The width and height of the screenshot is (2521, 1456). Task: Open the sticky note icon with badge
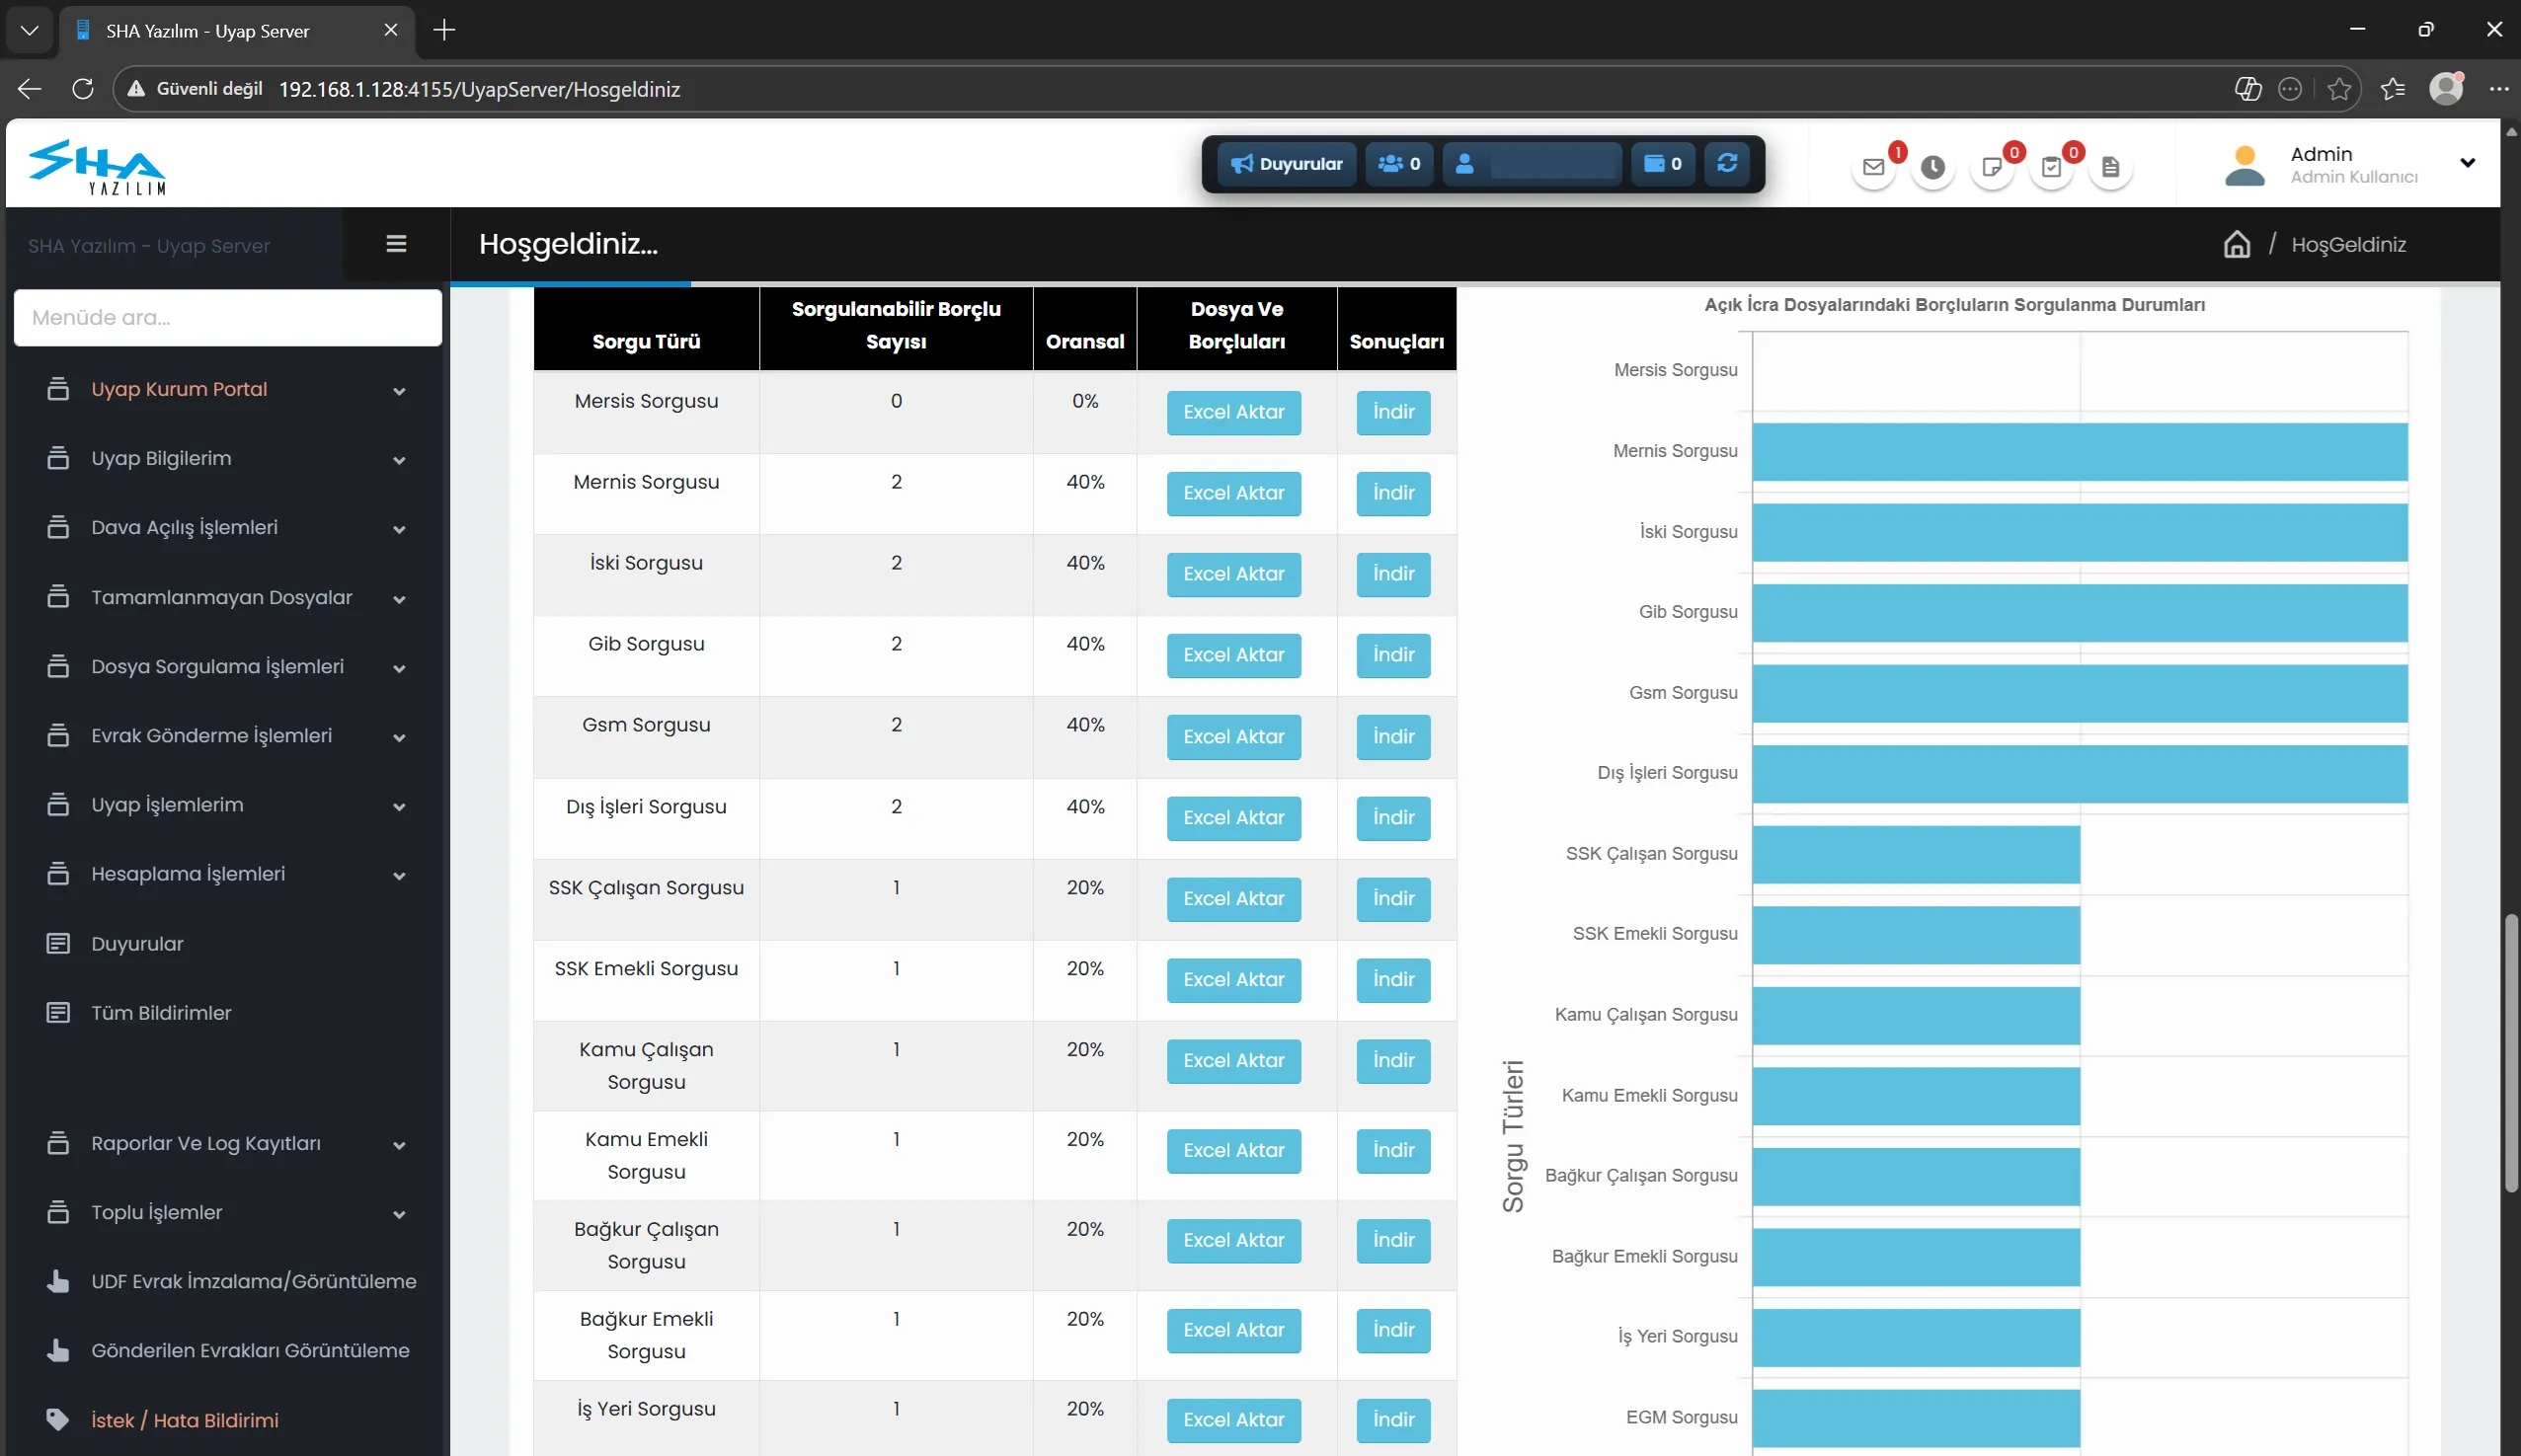tap(1992, 167)
